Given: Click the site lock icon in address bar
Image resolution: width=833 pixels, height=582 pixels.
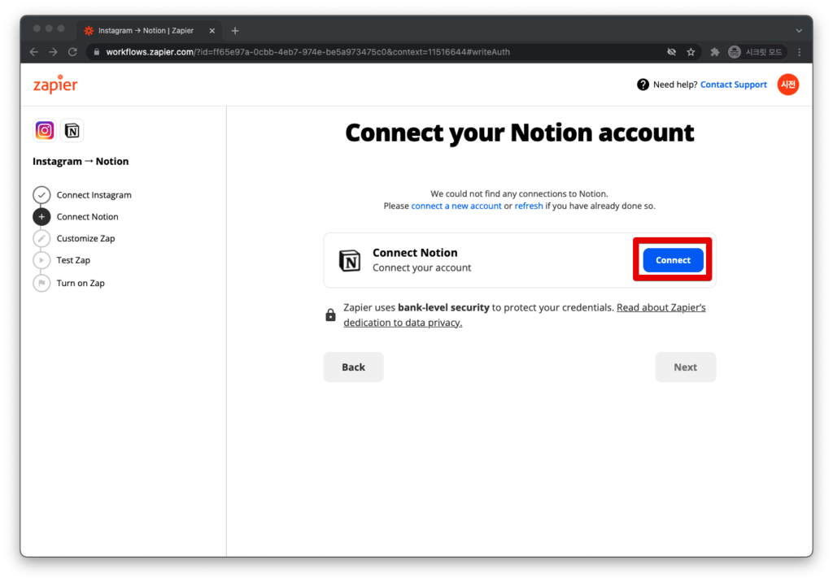Looking at the screenshot, I should tap(96, 52).
